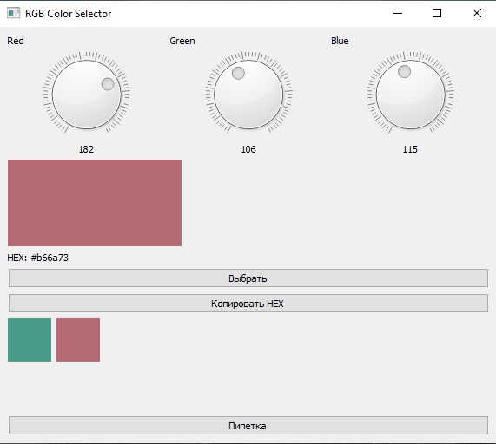496x444 pixels.
Task: Click the Blue dial's handle dot
Action: click(x=404, y=71)
